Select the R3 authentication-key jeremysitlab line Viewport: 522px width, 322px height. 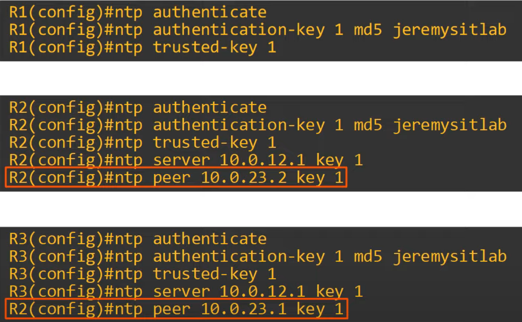pyautogui.click(x=258, y=256)
